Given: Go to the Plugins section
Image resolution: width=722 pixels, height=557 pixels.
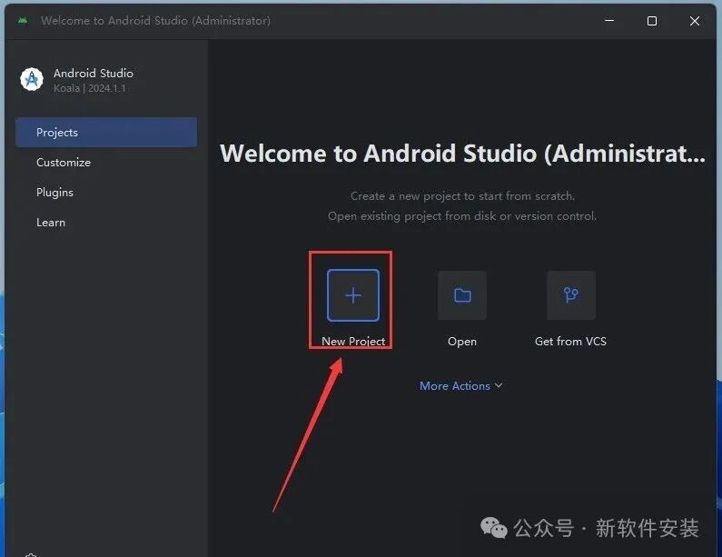Looking at the screenshot, I should pos(54,193).
